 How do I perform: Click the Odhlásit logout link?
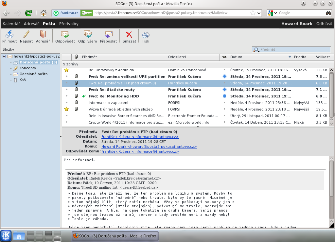coord(324,24)
